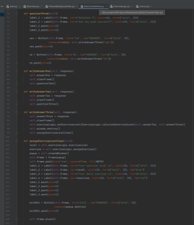The height and width of the screenshot is (225, 194).
Task: Collapse the writeAnswerThree method fold marker
Action: [17, 112]
